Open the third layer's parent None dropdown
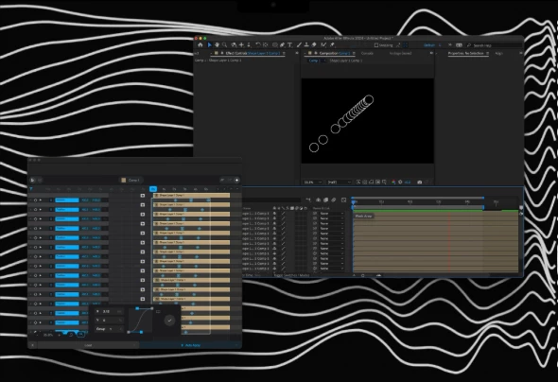This screenshot has height=382, width=558. point(332,223)
